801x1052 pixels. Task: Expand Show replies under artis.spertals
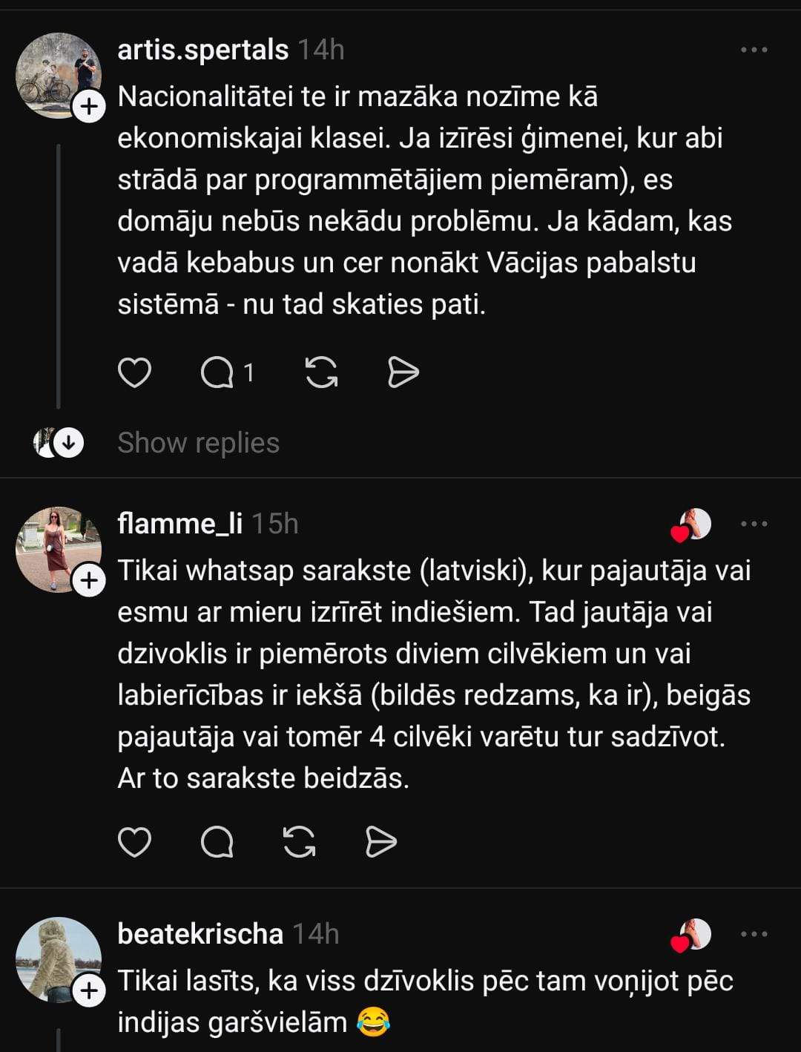pyautogui.click(x=198, y=443)
